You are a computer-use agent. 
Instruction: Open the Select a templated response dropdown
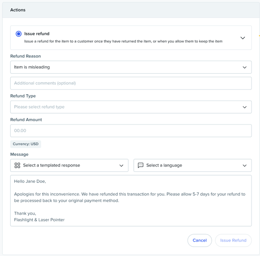[69, 165]
